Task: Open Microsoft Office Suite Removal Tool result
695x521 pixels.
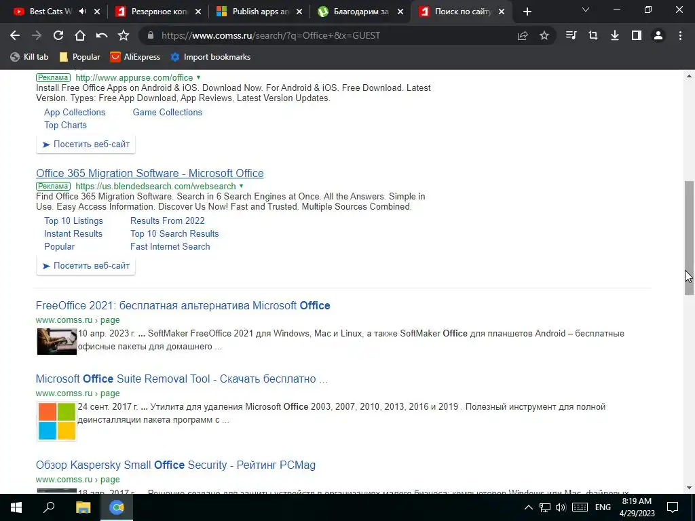Action: point(182,379)
